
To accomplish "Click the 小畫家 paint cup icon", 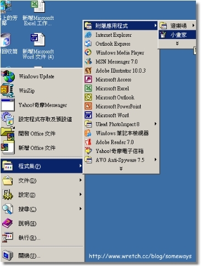I will point(163,35).
